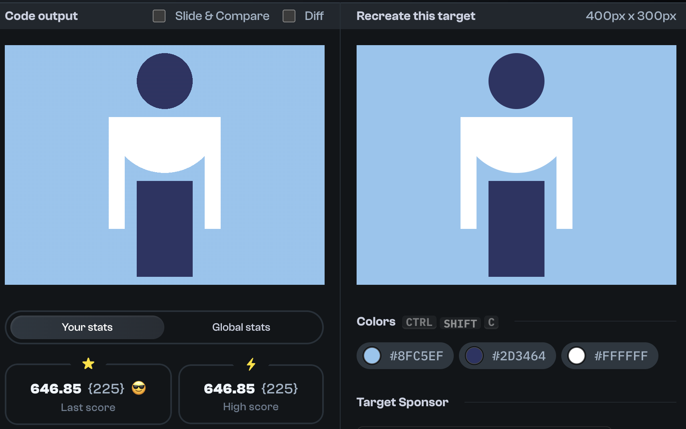This screenshot has height=429, width=686.
Task: Click the Last score label
Action: (88, 407)
